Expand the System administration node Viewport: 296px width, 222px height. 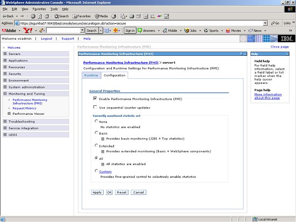coord(5,87)
